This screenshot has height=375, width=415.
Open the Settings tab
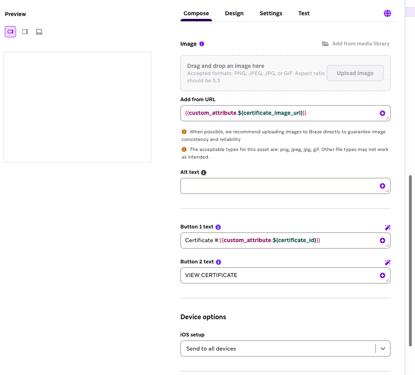pyautogui.click(x=271, y=13)
